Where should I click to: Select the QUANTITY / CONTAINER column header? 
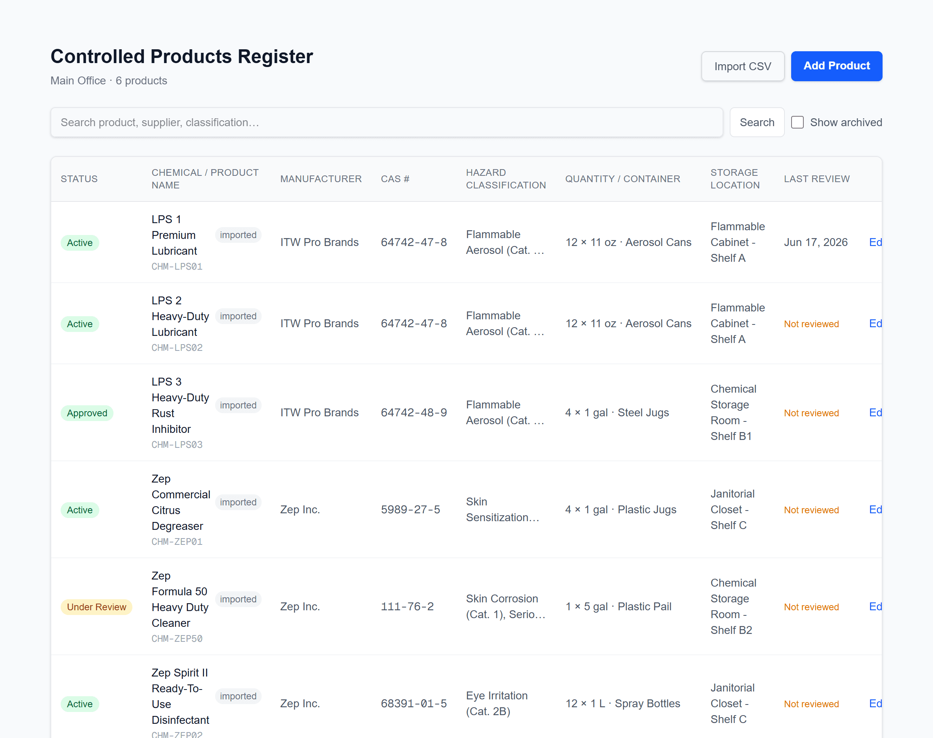pos(623,179)
